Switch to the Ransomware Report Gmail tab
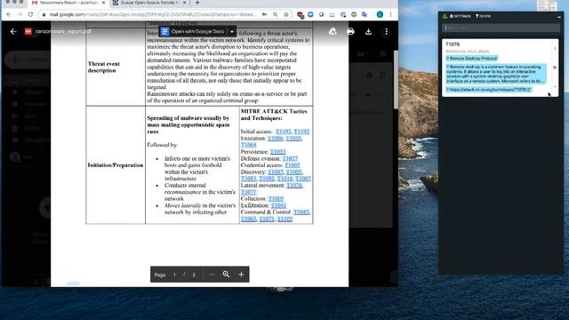The height and width of the screenshot is (320, 569). pyautogui.click(x=68, y=3)
